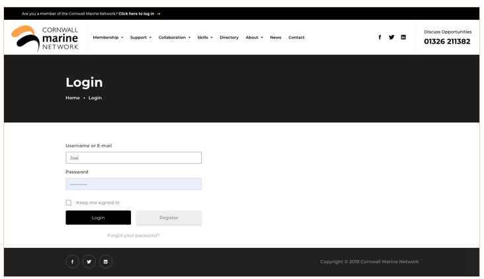This screenshot has height=279, width=484.
Task: Expand the Membership dropdown menu
Action: [108, 38]
